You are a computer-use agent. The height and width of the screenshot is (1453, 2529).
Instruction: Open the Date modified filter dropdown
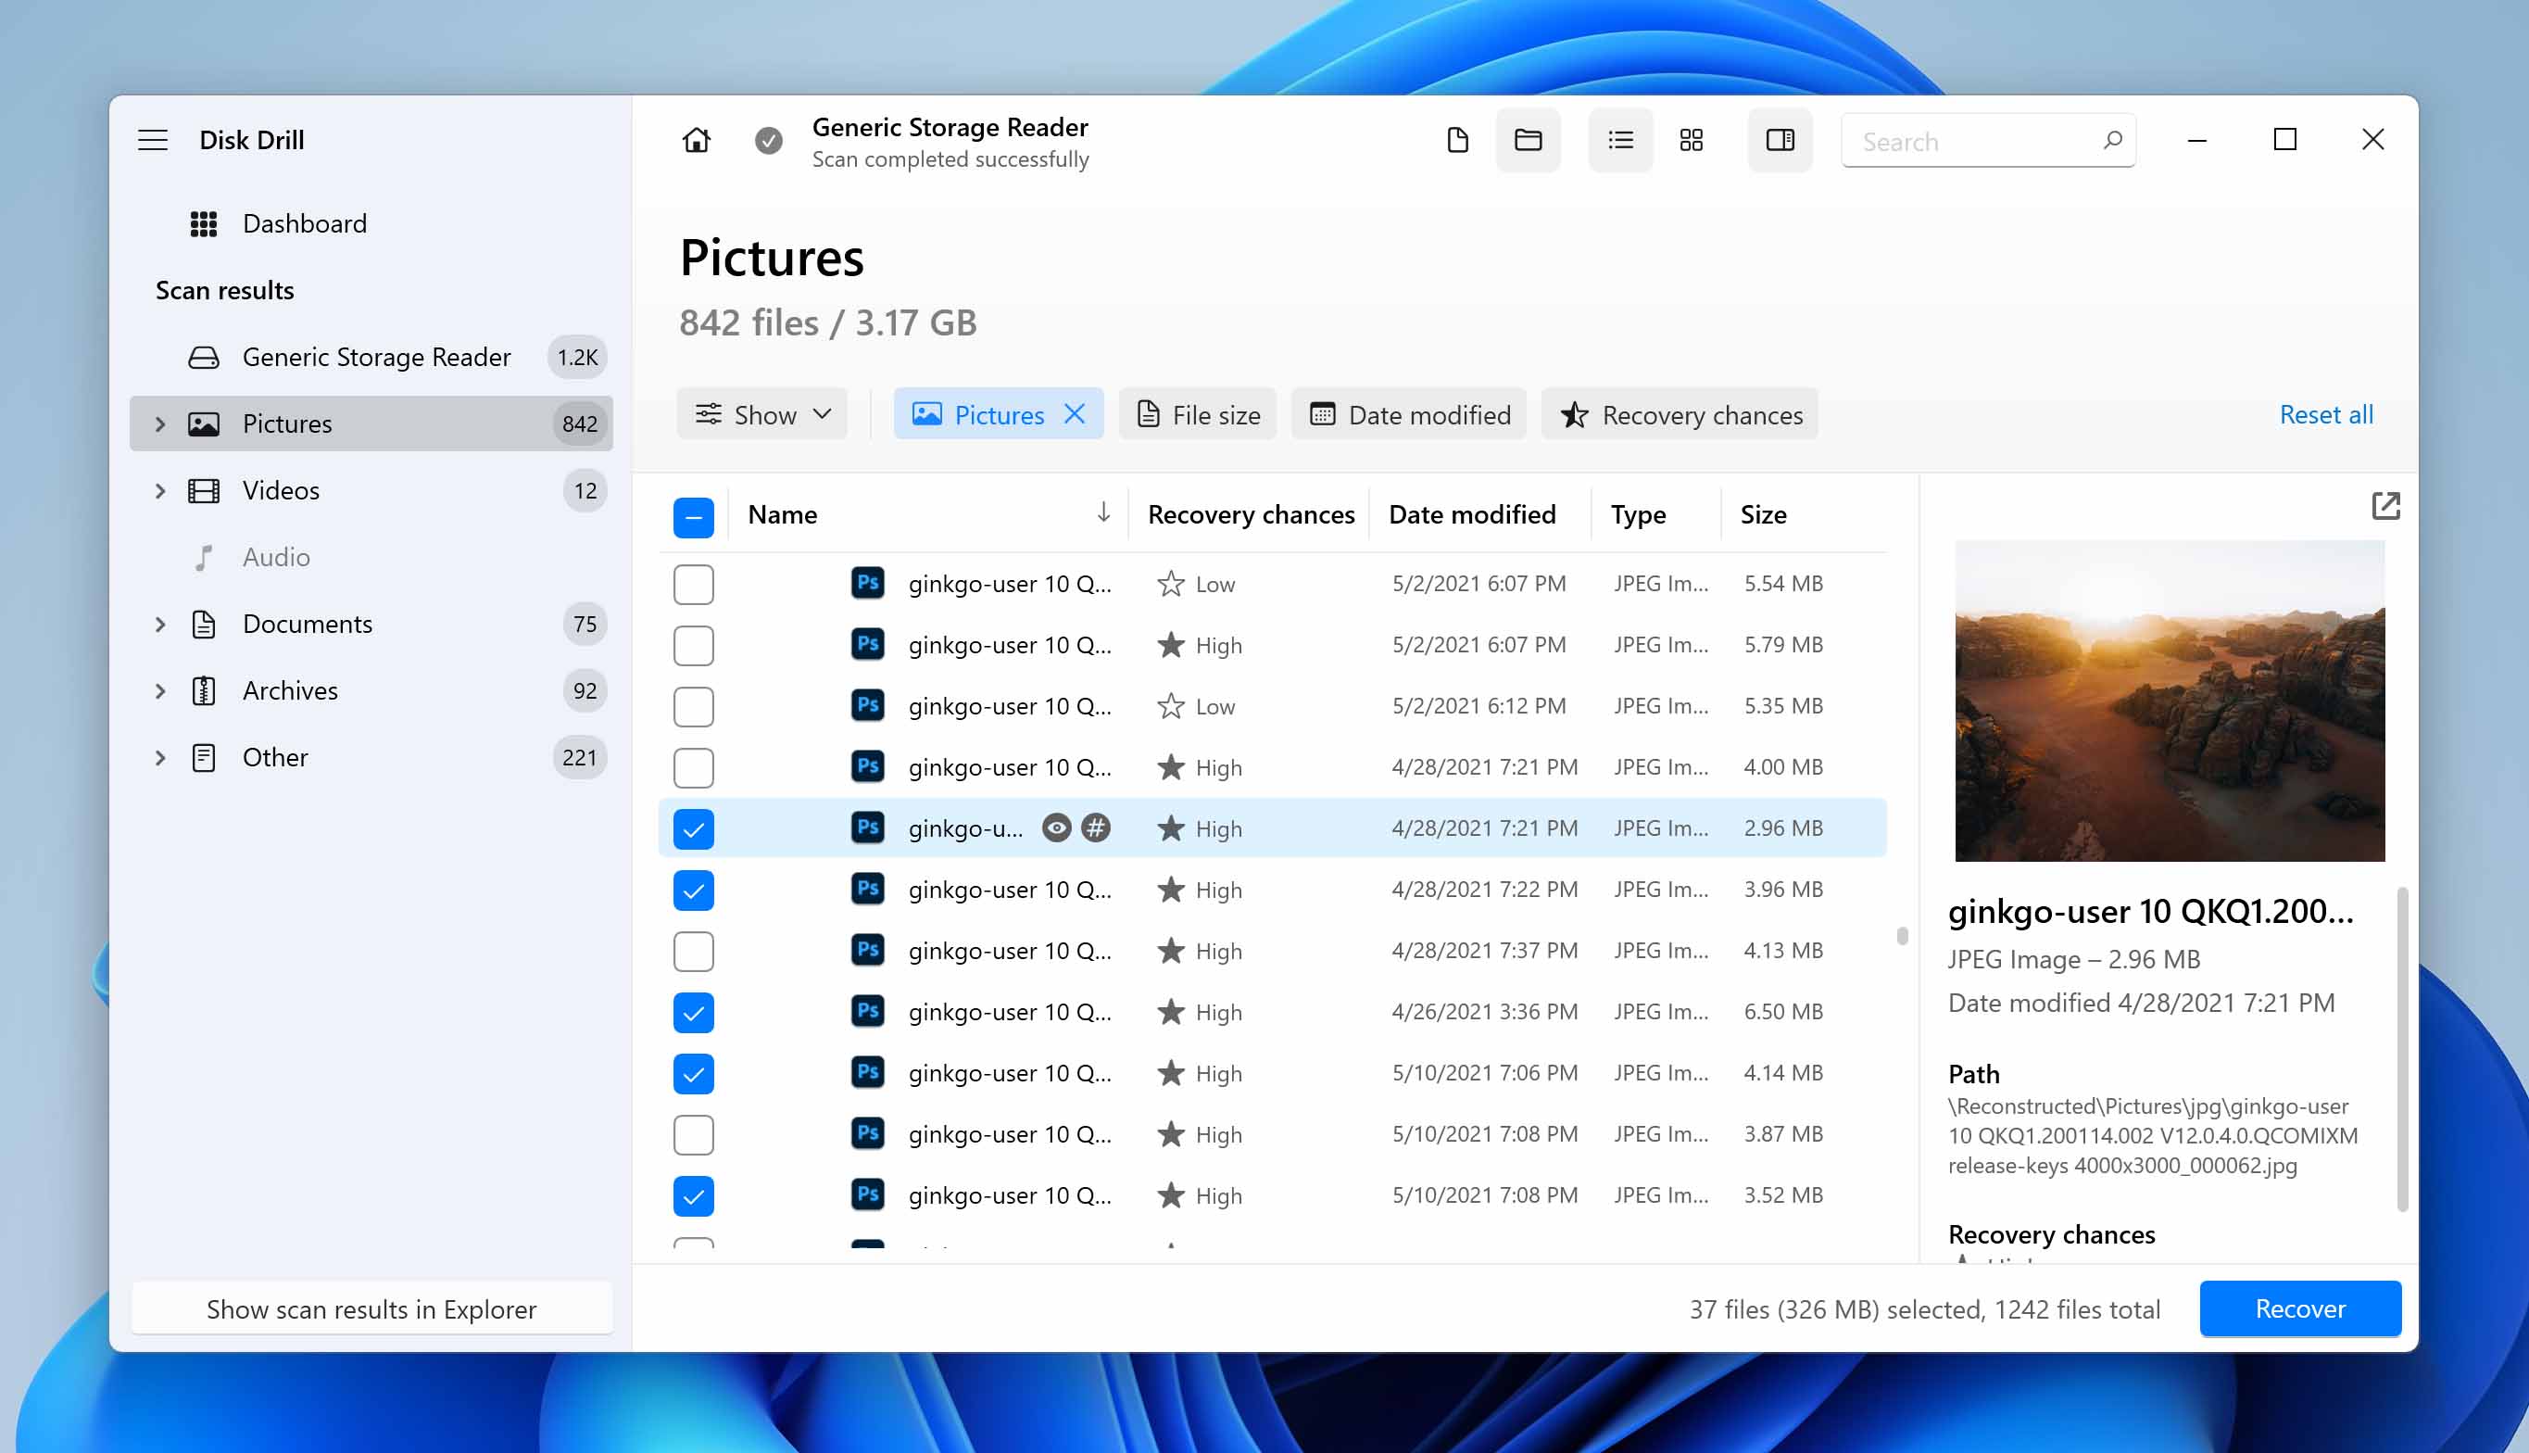(x=1409, y=413)
